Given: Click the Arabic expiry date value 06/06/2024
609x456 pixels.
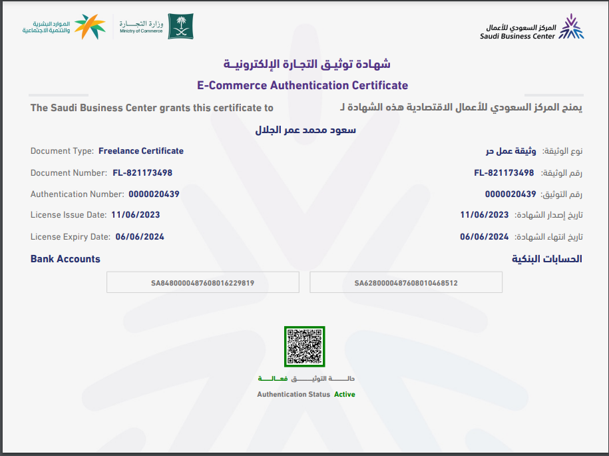Looking at the screenshot, I should (x=484, y=237).
